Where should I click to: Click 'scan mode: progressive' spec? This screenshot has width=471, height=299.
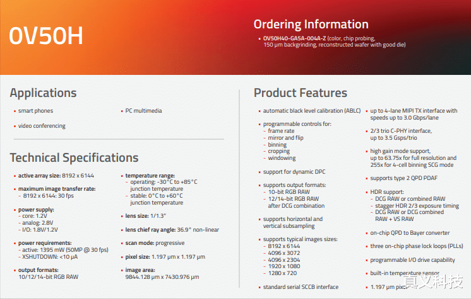[x=155, y=243]
